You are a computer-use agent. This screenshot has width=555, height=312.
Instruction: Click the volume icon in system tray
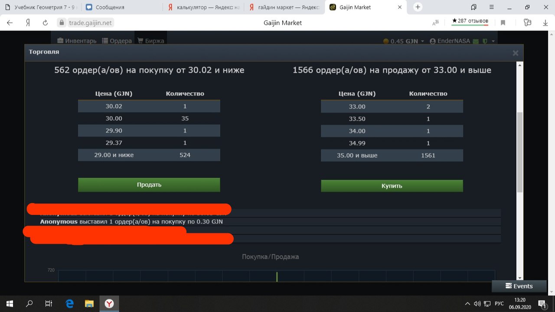click(477, 304)
